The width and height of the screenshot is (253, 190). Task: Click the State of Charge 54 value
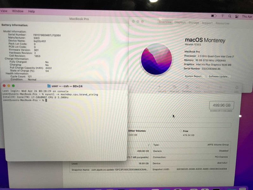click(x=47, y=71)
